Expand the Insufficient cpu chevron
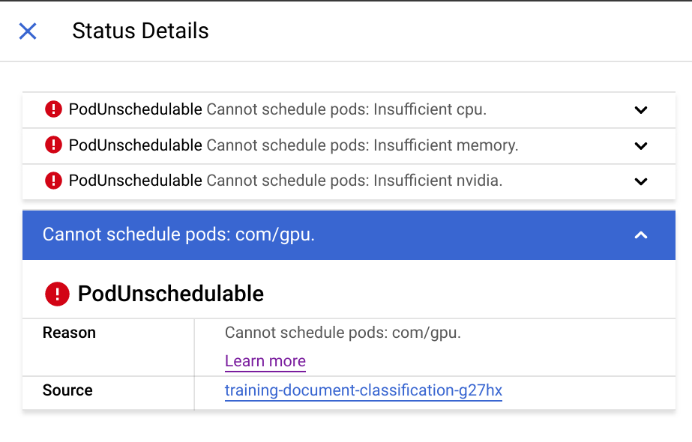692x442 pixels. (x=640, y=110)
